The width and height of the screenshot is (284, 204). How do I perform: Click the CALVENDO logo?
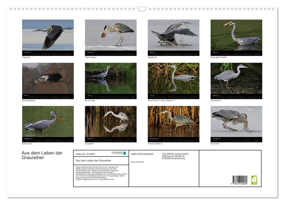tap(119, 153)
